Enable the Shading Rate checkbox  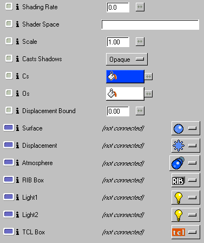[9, 6]
